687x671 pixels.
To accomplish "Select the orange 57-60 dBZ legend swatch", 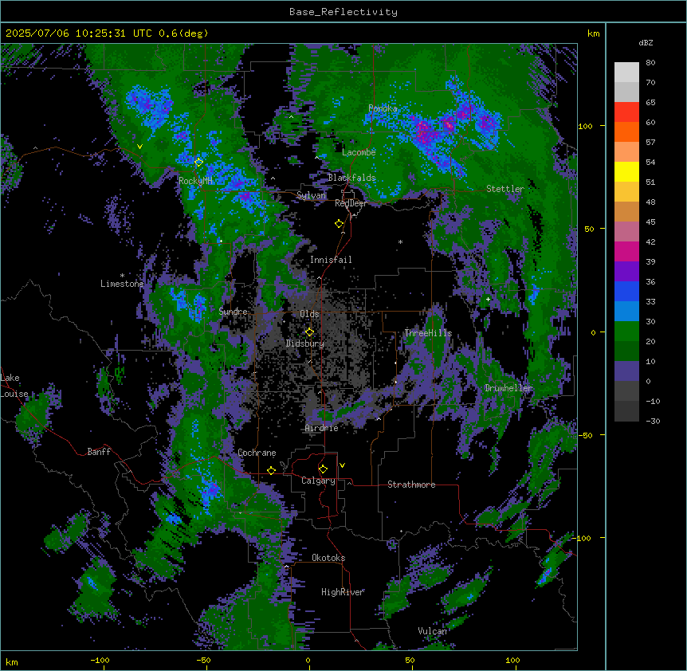I will click(x=626, y=131).
